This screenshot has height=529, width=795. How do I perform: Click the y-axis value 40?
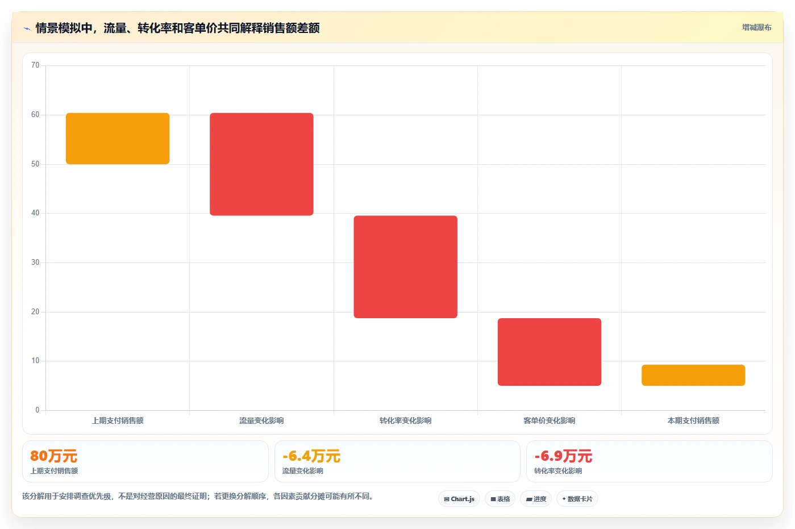pyautogui.click(x=35, y=213)
